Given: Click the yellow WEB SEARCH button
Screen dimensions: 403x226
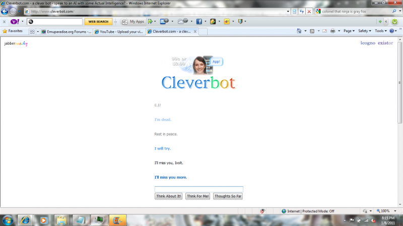Looking at the screenshot, I should point(98,22).
